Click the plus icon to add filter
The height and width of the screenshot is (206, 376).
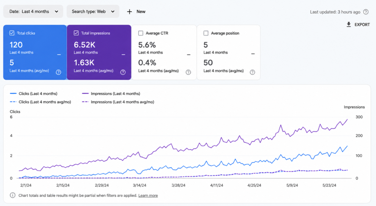click(130, 11)
